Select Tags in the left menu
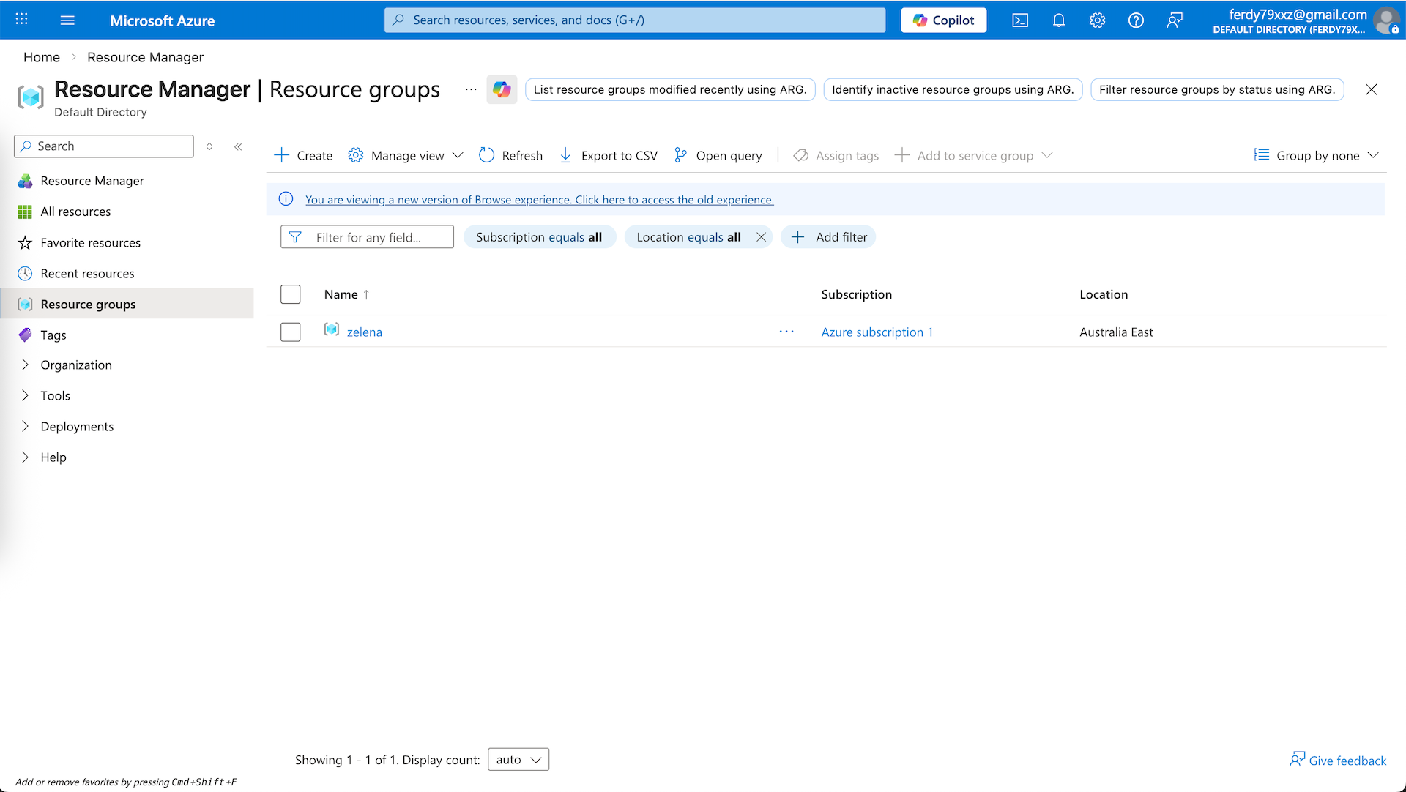Image resolution: width=1406 pixels, height=792 pixels. (x=53, y=335)
